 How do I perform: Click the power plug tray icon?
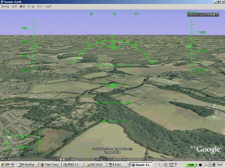(x=200, y=165)
